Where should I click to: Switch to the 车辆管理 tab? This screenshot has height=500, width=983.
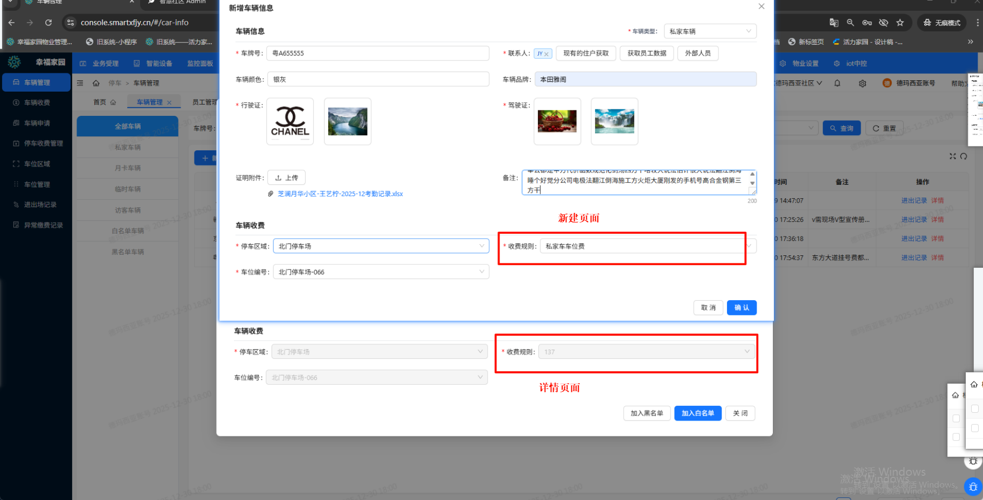pos(149,102)
